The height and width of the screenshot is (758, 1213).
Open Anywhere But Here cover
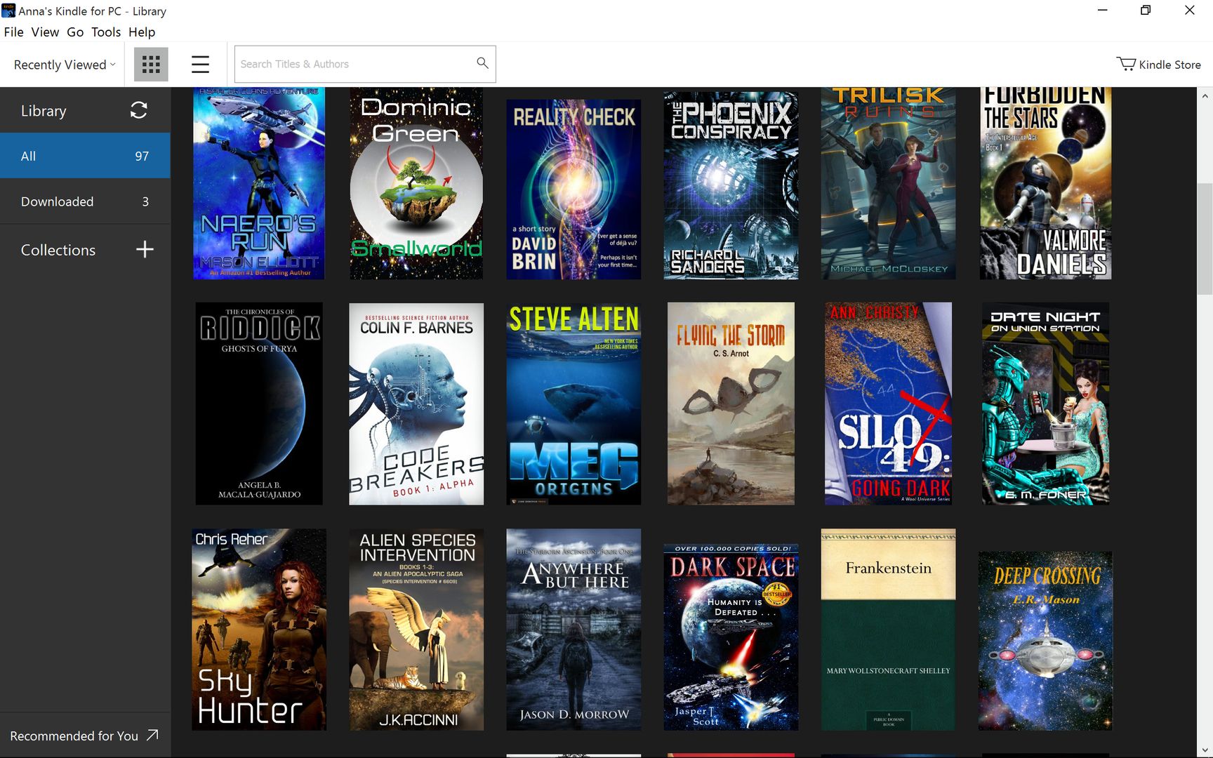click(574, 630)
